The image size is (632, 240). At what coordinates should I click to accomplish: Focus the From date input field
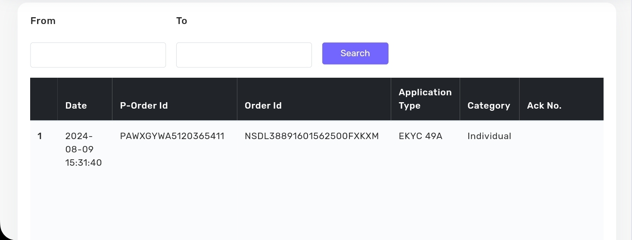[x=98, y=55]
